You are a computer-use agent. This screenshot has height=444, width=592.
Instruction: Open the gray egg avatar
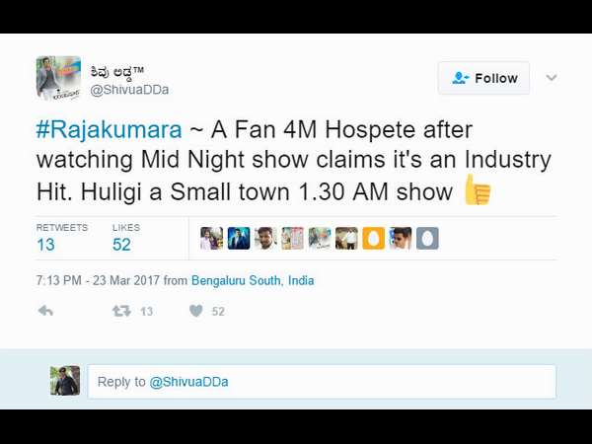point(427,238)
